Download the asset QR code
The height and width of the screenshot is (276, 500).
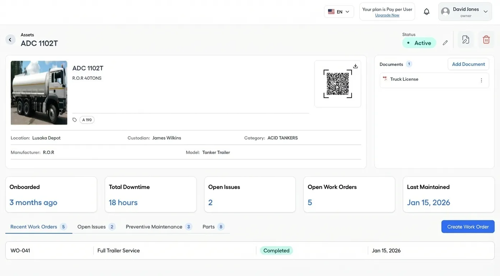coord(355,66)
